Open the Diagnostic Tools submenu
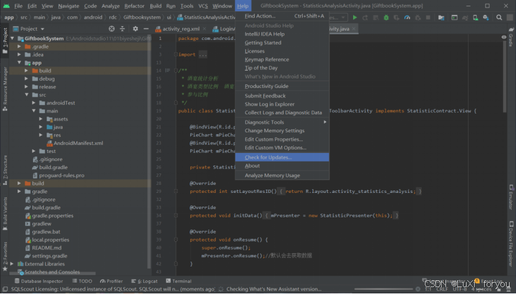Screen dimensions: 516x294 click(283, 122)
